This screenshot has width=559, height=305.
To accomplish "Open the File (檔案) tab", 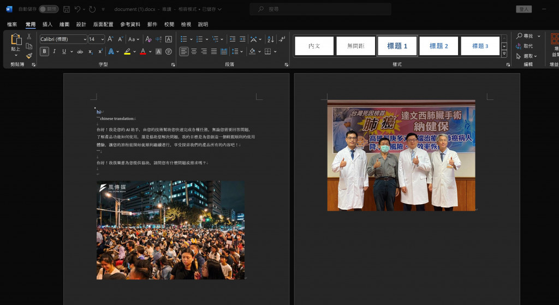I will (12, 24).
